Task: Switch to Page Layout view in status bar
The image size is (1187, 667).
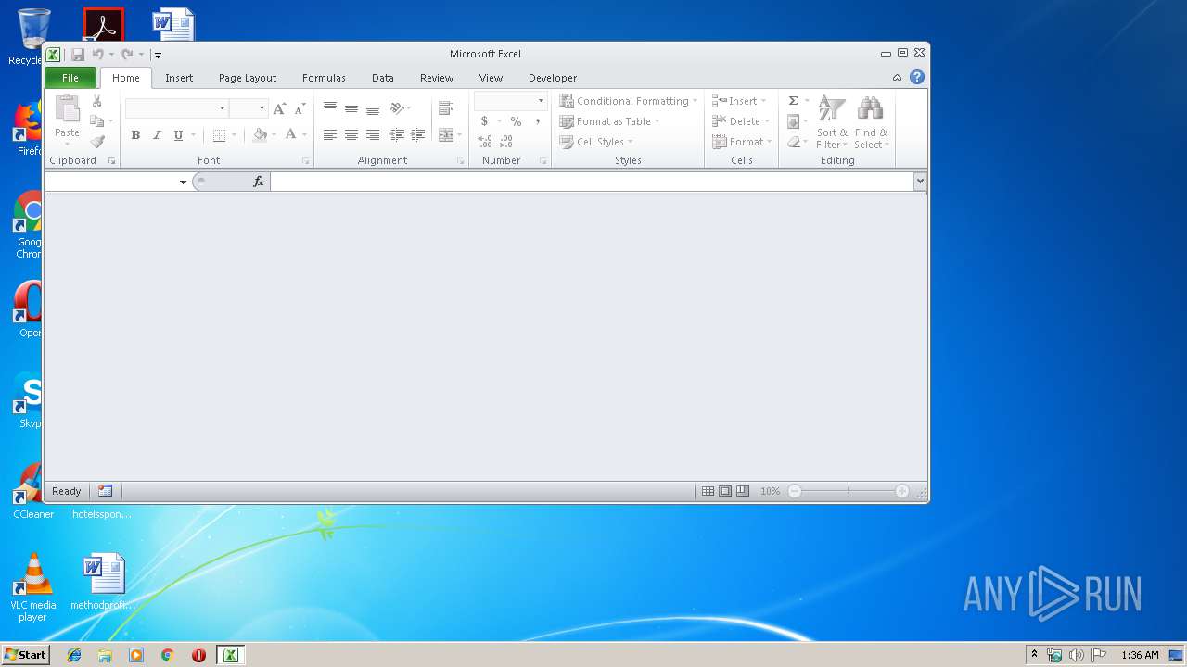Action: click(725, 491)
